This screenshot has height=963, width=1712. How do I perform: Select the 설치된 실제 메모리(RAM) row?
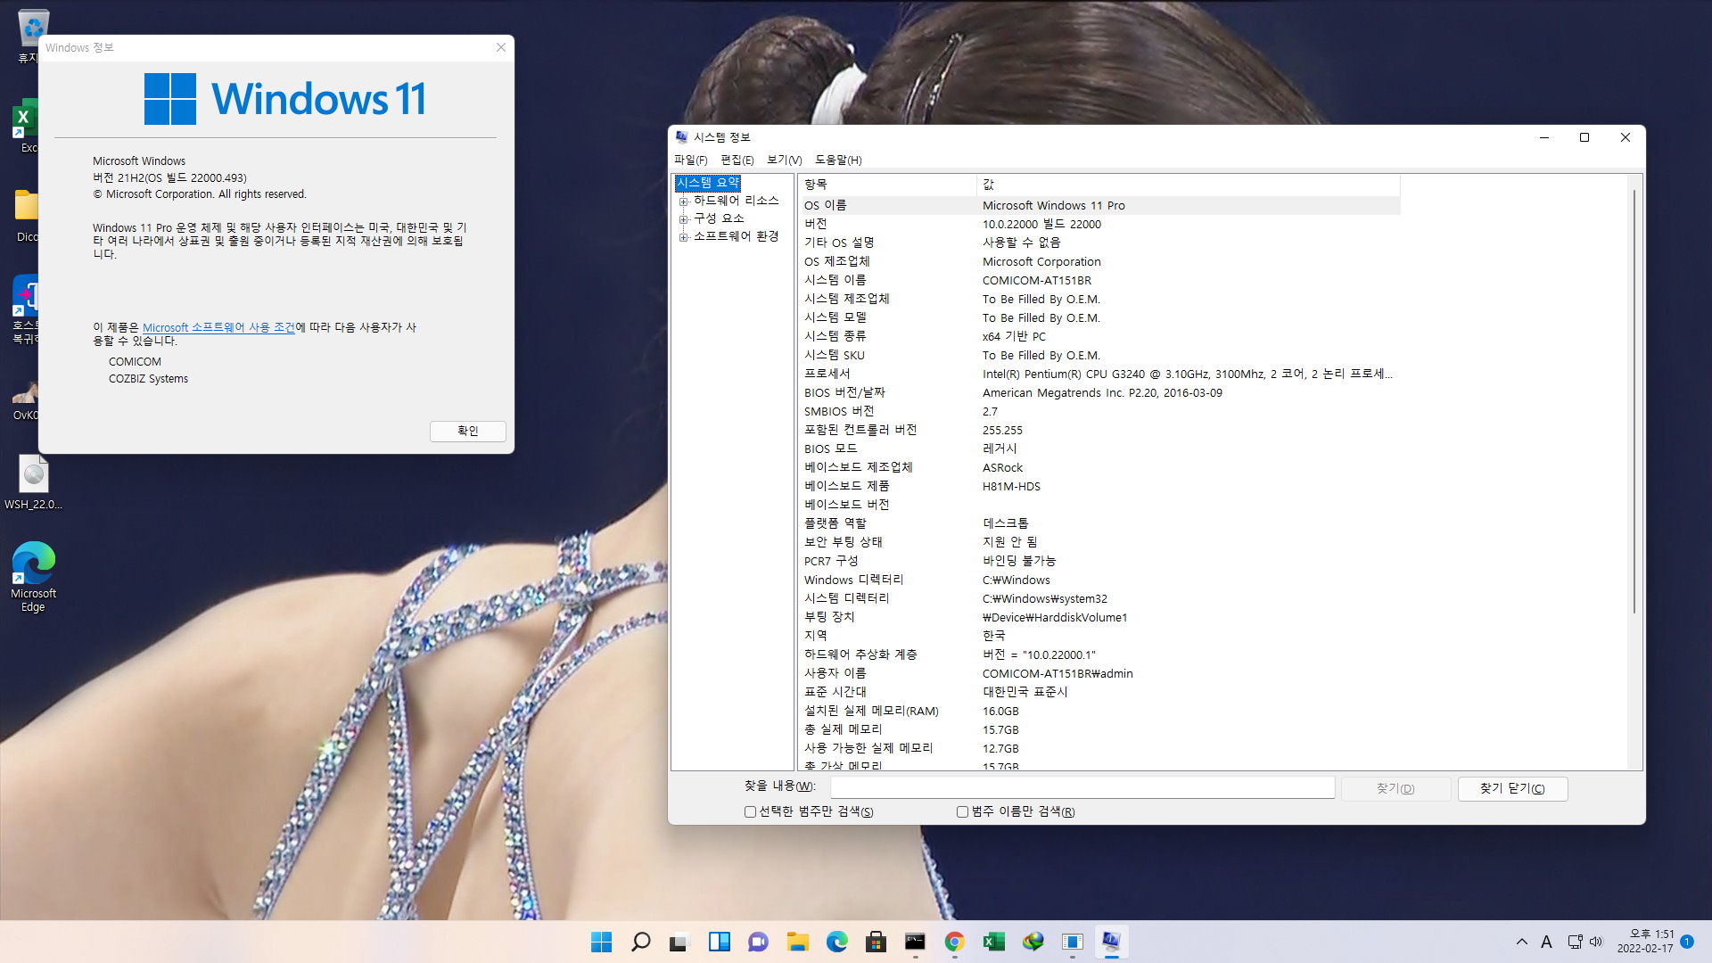click(x=1099, y=711)
